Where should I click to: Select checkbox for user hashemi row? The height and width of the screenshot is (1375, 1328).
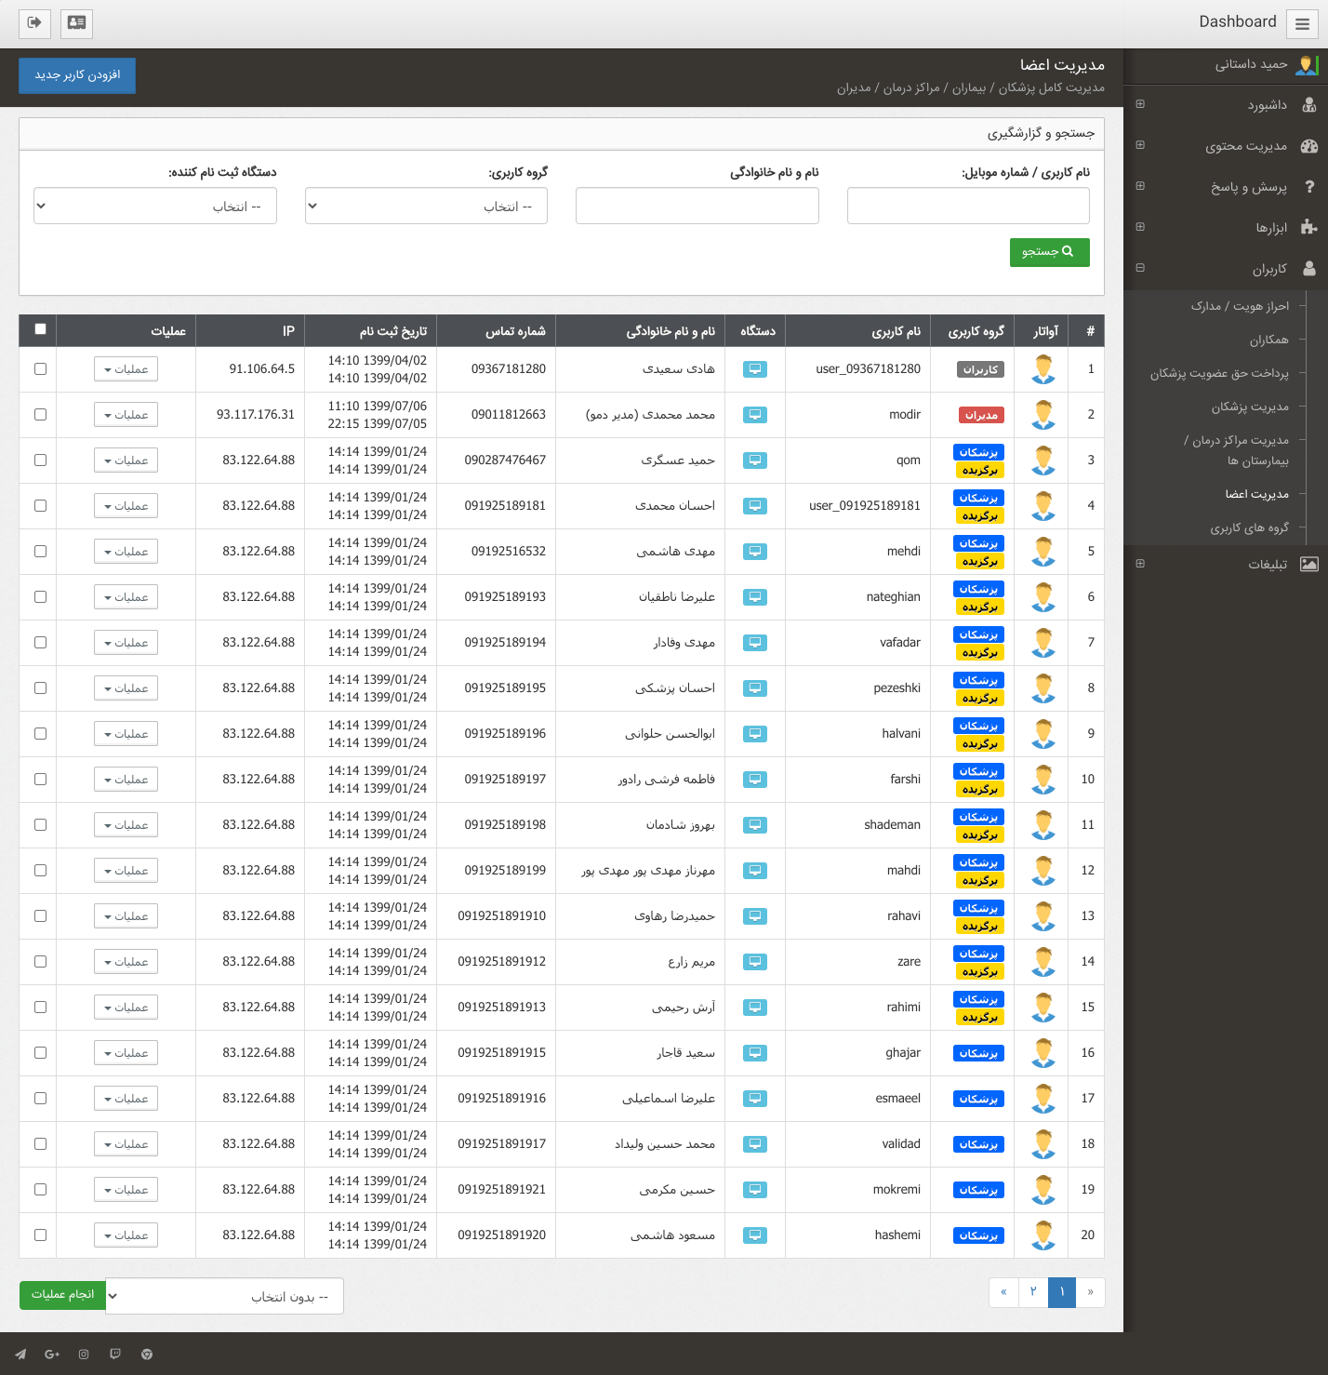pyautogui.click(x=40, y=1235)
